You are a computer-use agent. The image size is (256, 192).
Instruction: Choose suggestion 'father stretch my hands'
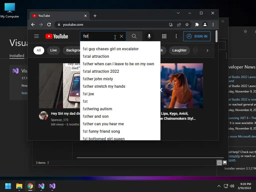(x=120, y=86)
